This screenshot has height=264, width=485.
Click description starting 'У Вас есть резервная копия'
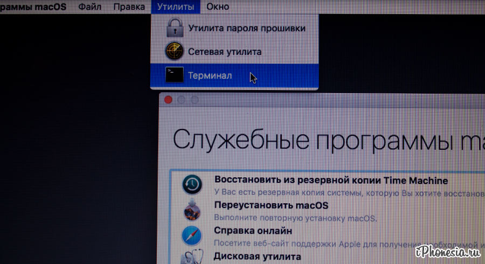click(350, 193)
